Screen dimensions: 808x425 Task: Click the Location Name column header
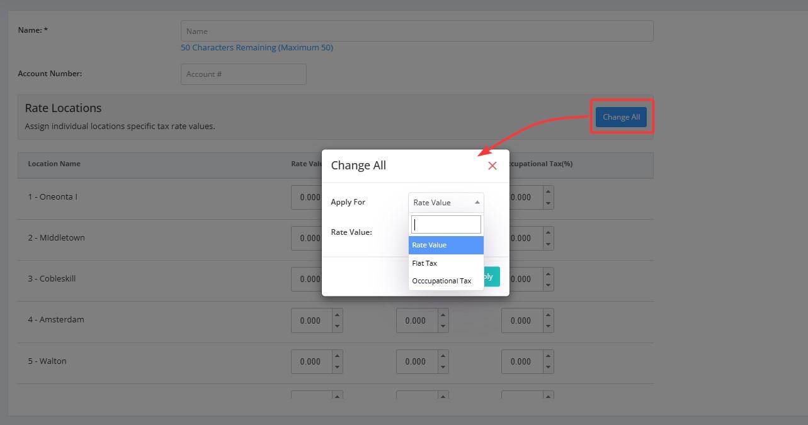pos(54,164)
